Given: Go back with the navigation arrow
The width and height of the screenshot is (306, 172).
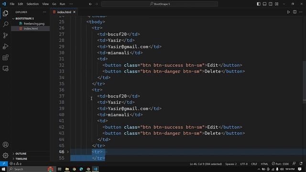Looking at the screenshot, I should coord(90,4).
